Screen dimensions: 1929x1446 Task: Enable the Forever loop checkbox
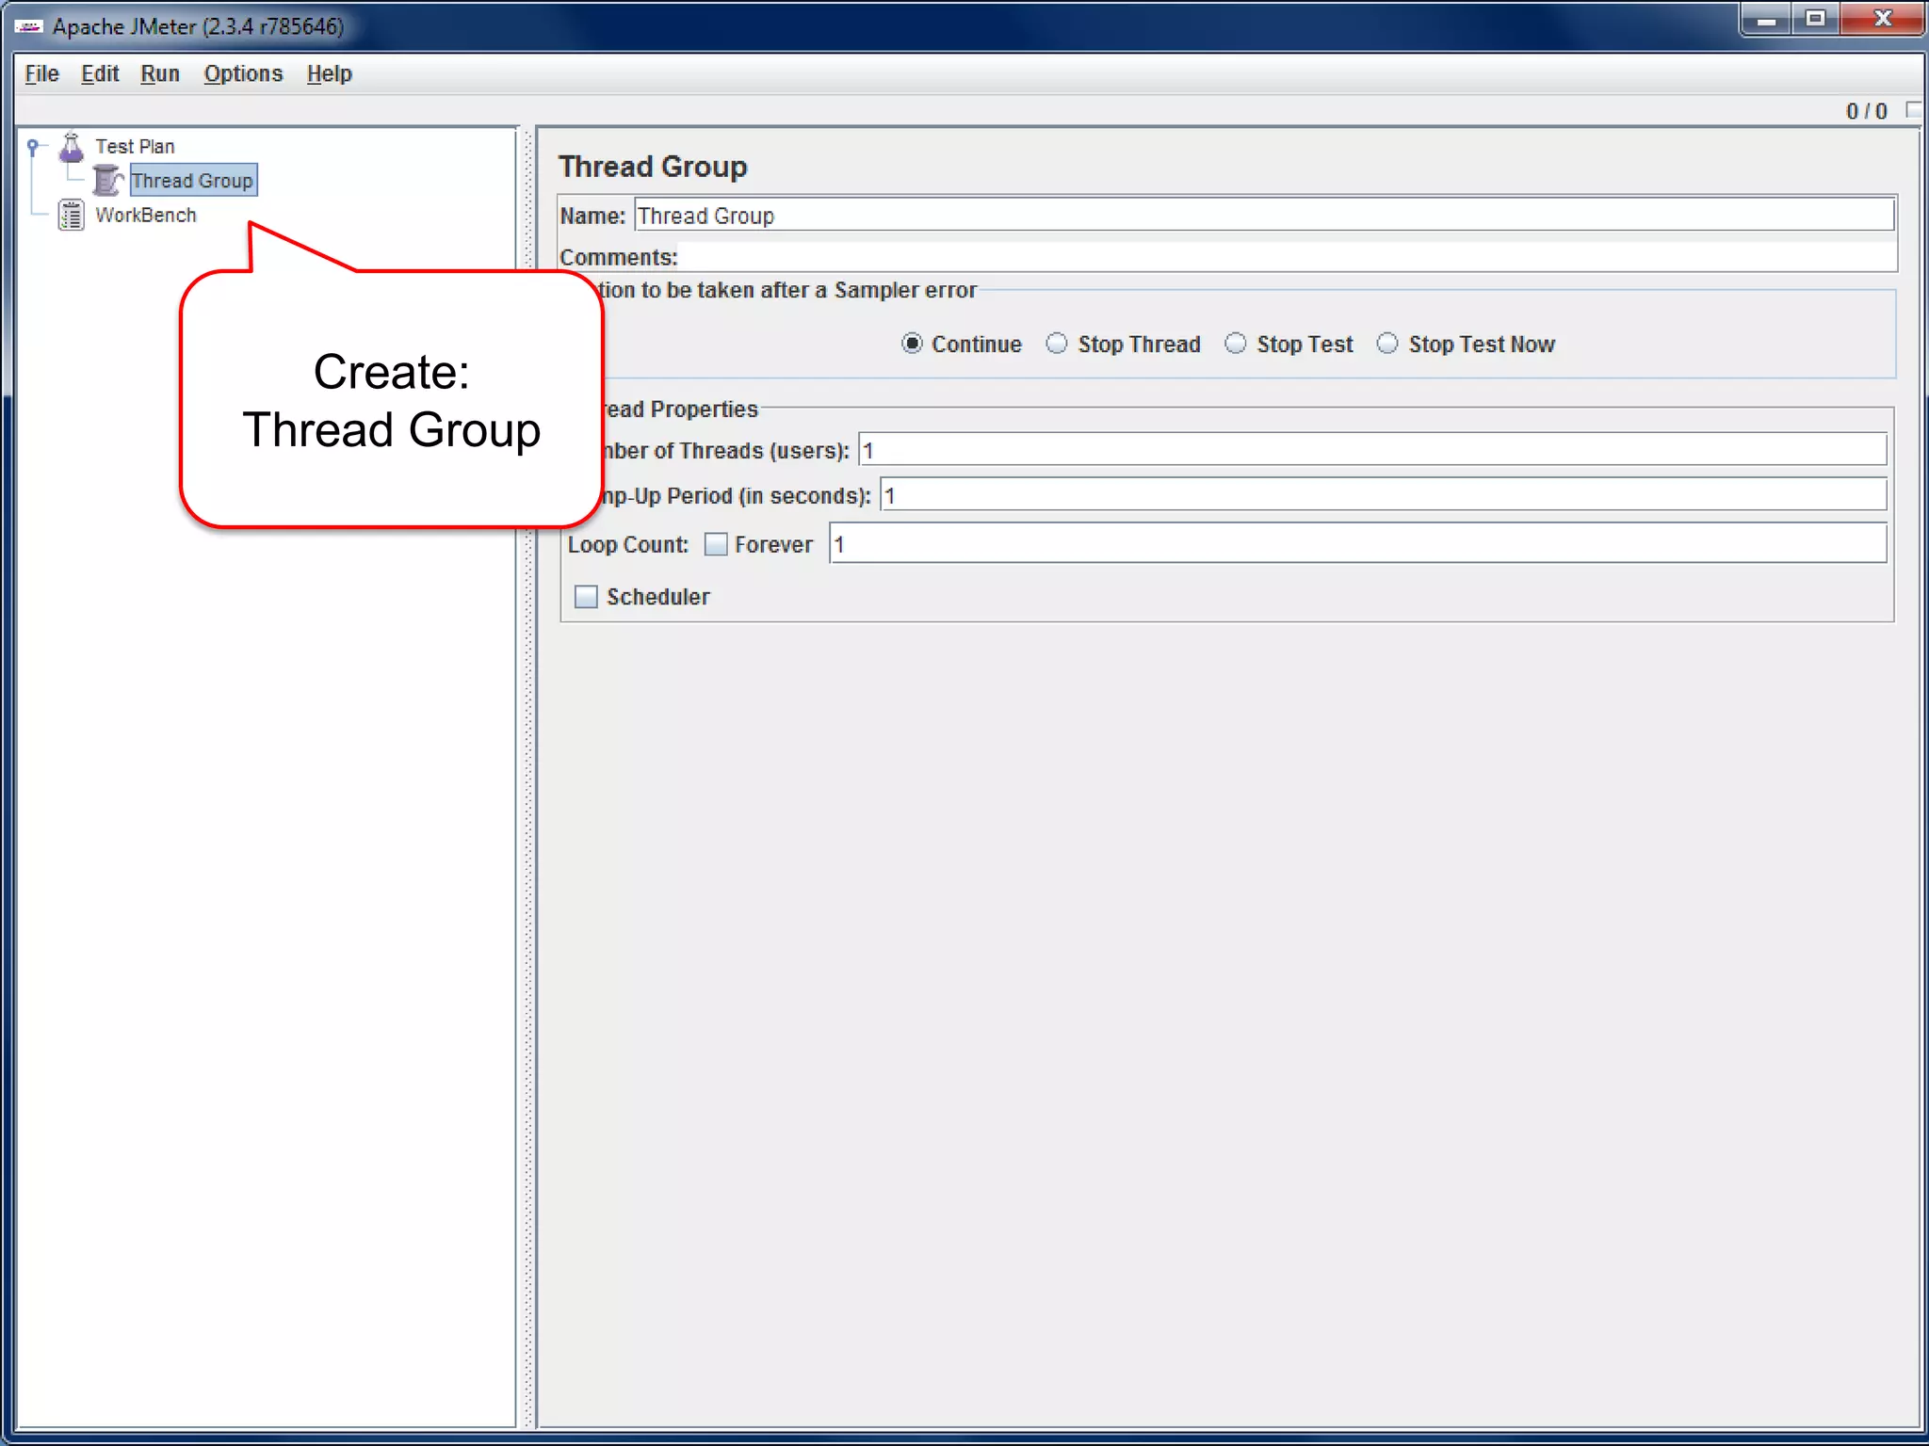[x=716, y=544]
